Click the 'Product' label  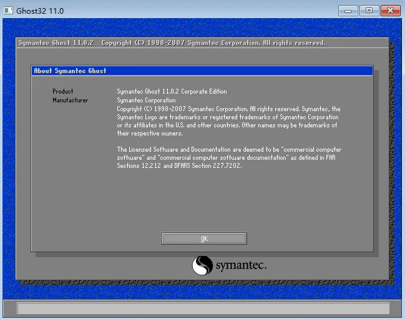(x=63, y=91)
